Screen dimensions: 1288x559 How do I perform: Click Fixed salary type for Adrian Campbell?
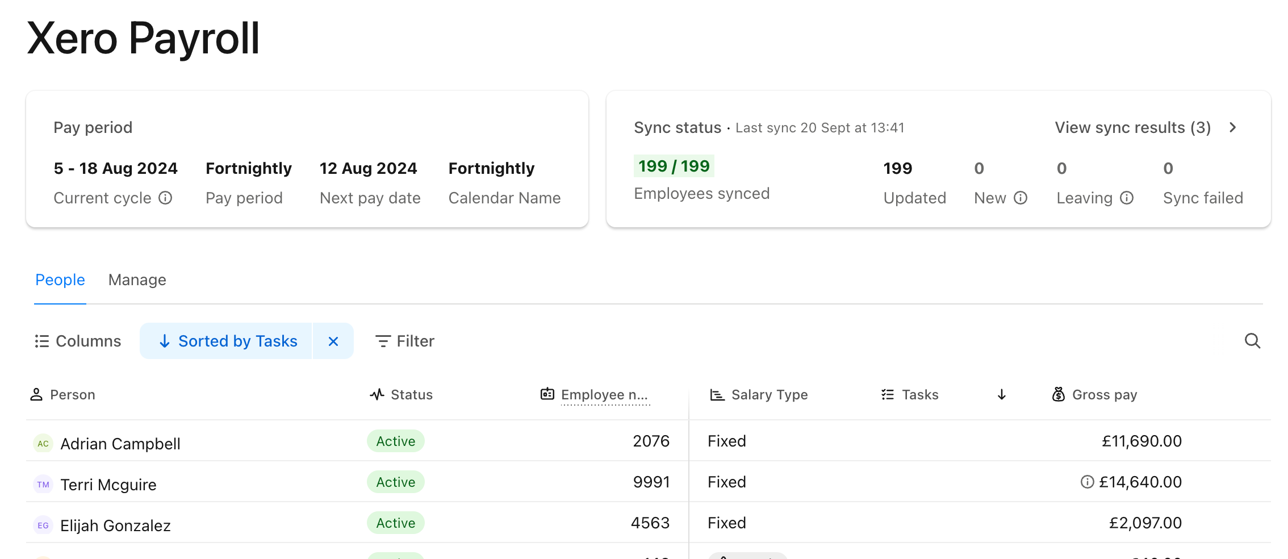click(727, 441)
